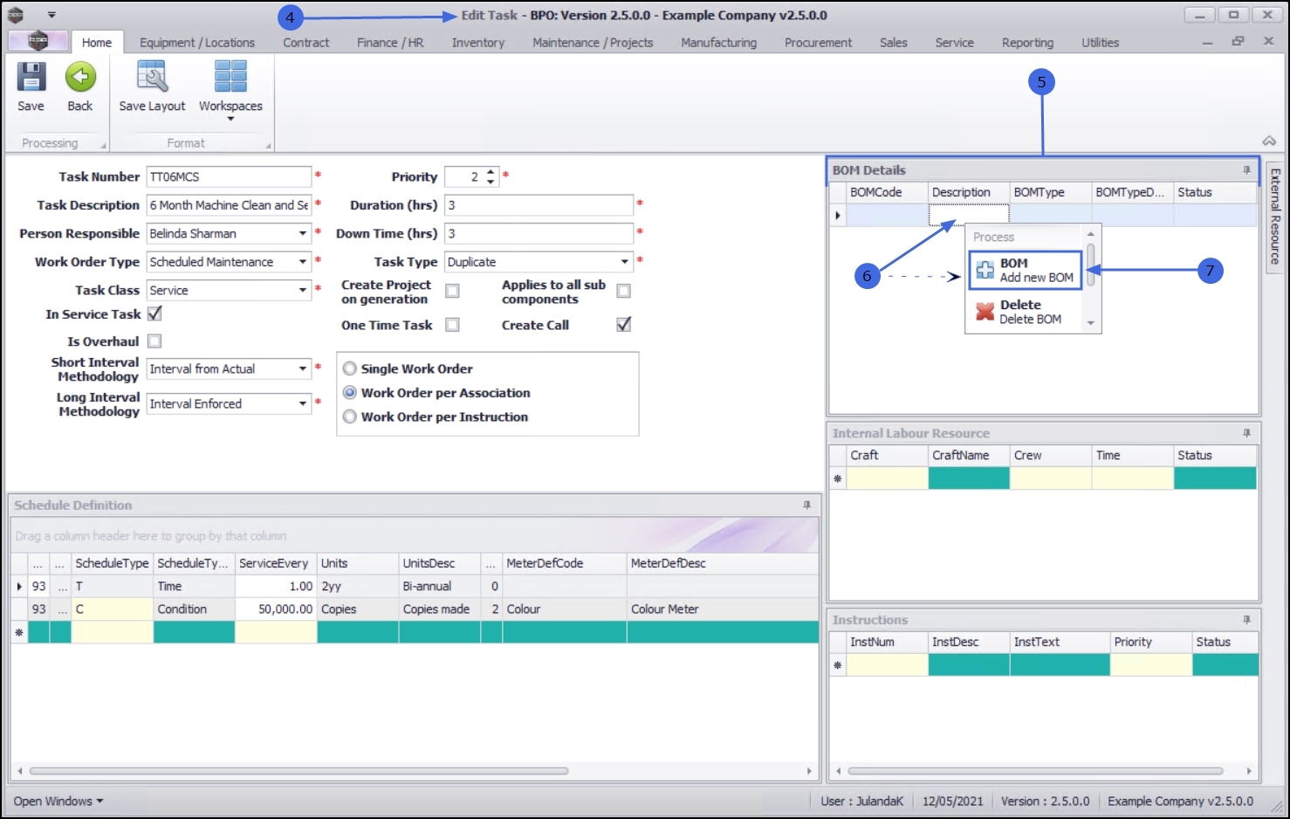
Task: Switch to the Inventory tab
Action: (x=478, y=42)
